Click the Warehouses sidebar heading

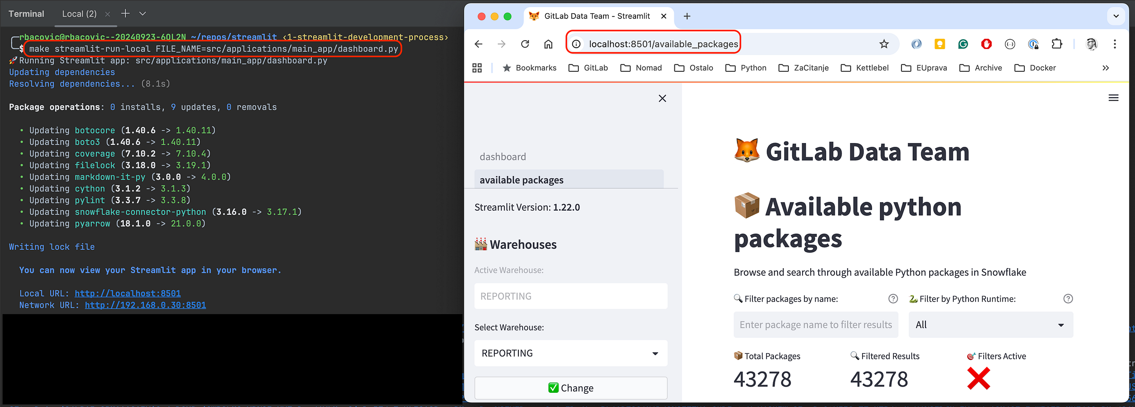(515, 244)
